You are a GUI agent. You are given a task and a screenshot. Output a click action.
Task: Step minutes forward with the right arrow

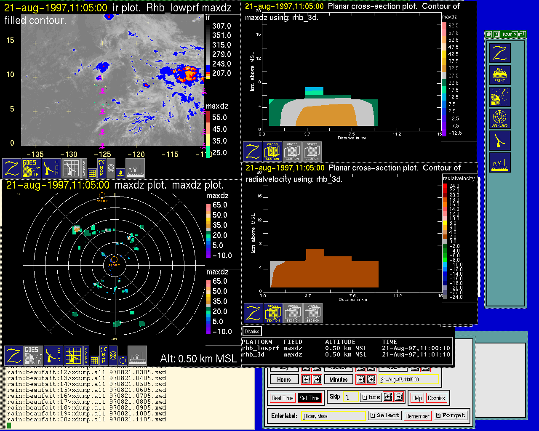coord(371,380)
